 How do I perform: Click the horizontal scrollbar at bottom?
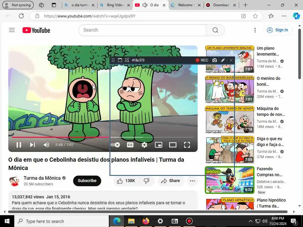pyautogui.click(x=148, y=212)
